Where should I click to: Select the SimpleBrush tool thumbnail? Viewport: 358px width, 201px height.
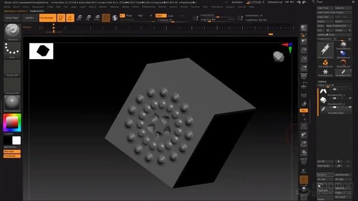pyautogui.click(x=326, y=64)
